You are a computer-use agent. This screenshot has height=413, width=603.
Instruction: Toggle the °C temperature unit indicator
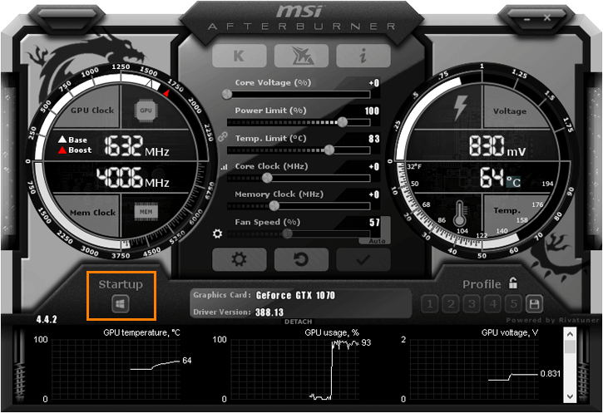point(513,182)
